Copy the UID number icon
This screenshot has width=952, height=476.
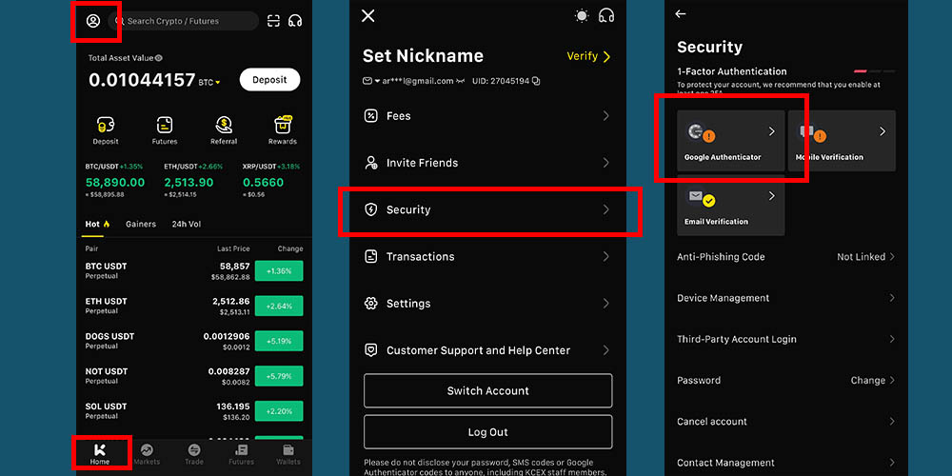pyautogui.click(x=537, y=81)
